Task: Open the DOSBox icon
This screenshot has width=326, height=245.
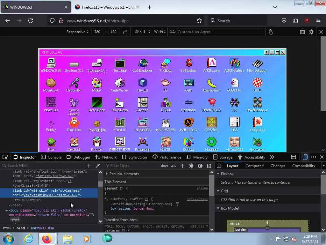Action: [x=211, y=125]
